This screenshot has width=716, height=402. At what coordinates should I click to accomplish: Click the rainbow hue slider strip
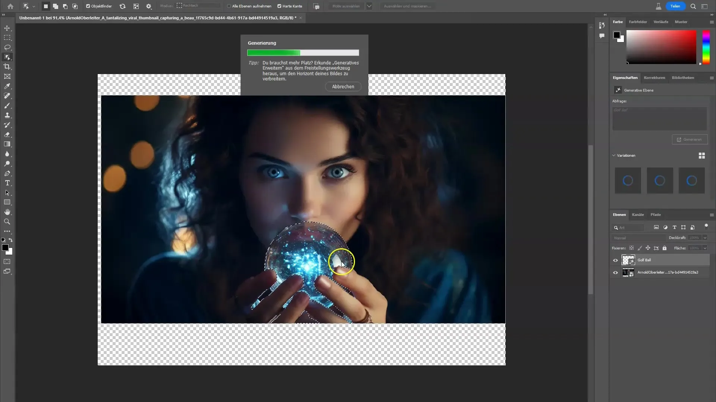[x=706, y=47]
